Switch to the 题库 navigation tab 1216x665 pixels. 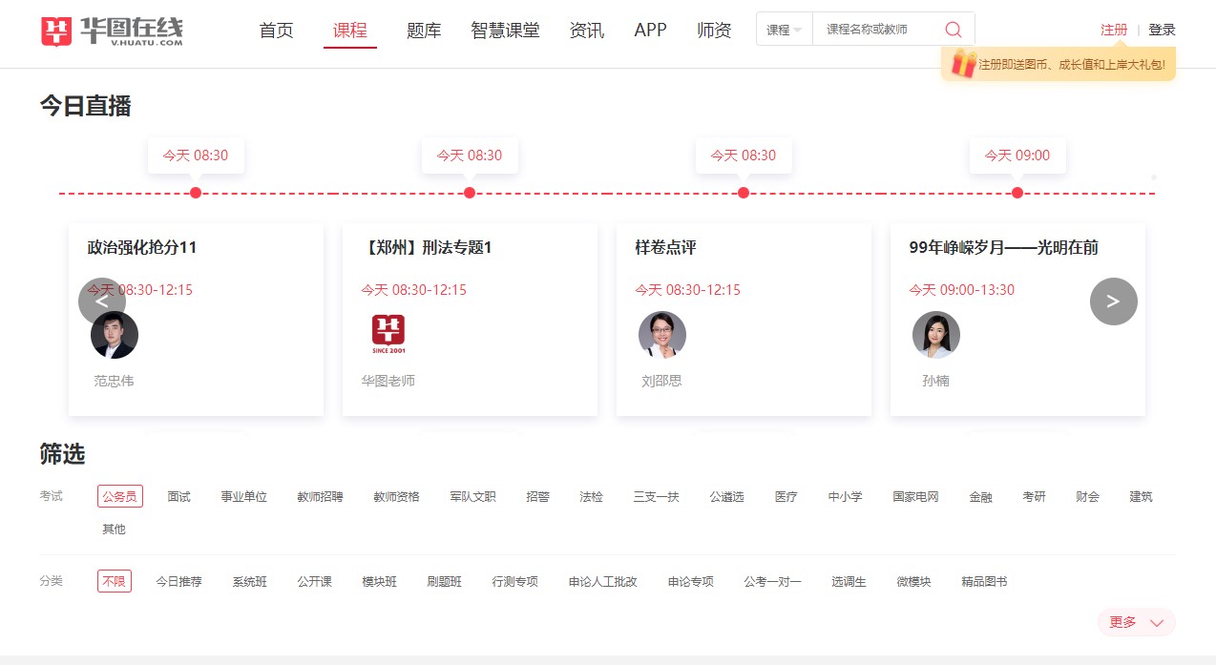coord(422,30)
